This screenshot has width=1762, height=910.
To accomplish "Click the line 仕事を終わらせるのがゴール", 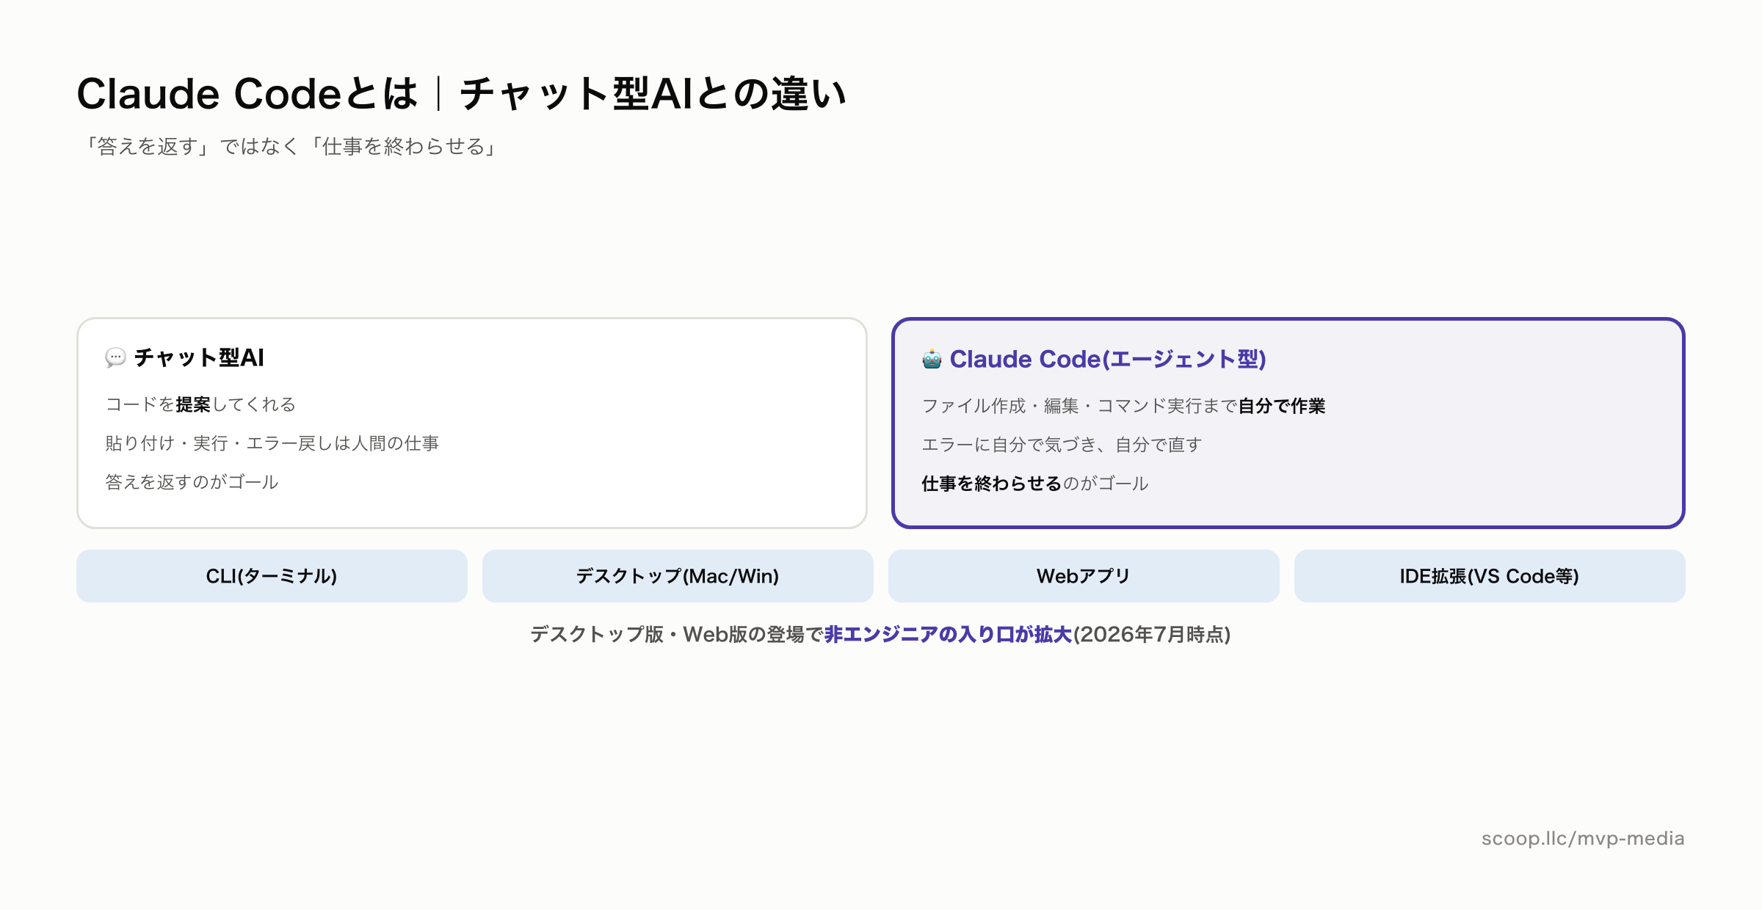I will (1035, 484).
